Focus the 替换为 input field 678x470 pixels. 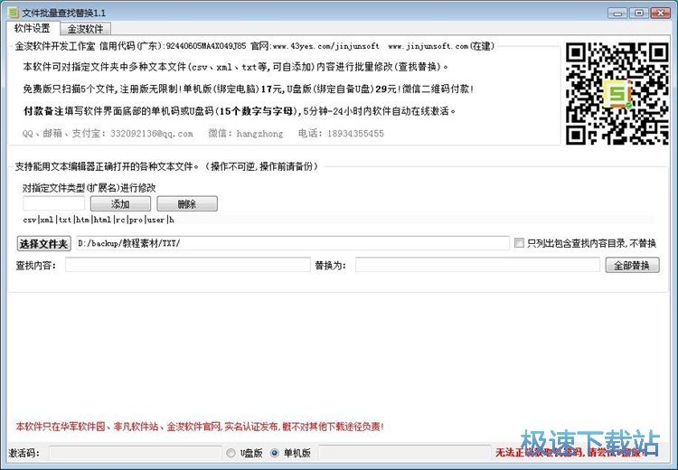click(x=477, y=265)
